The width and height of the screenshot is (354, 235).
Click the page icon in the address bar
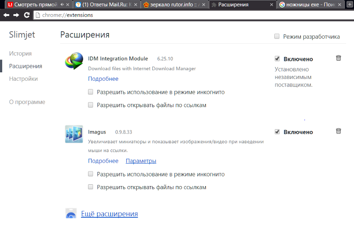38,15
